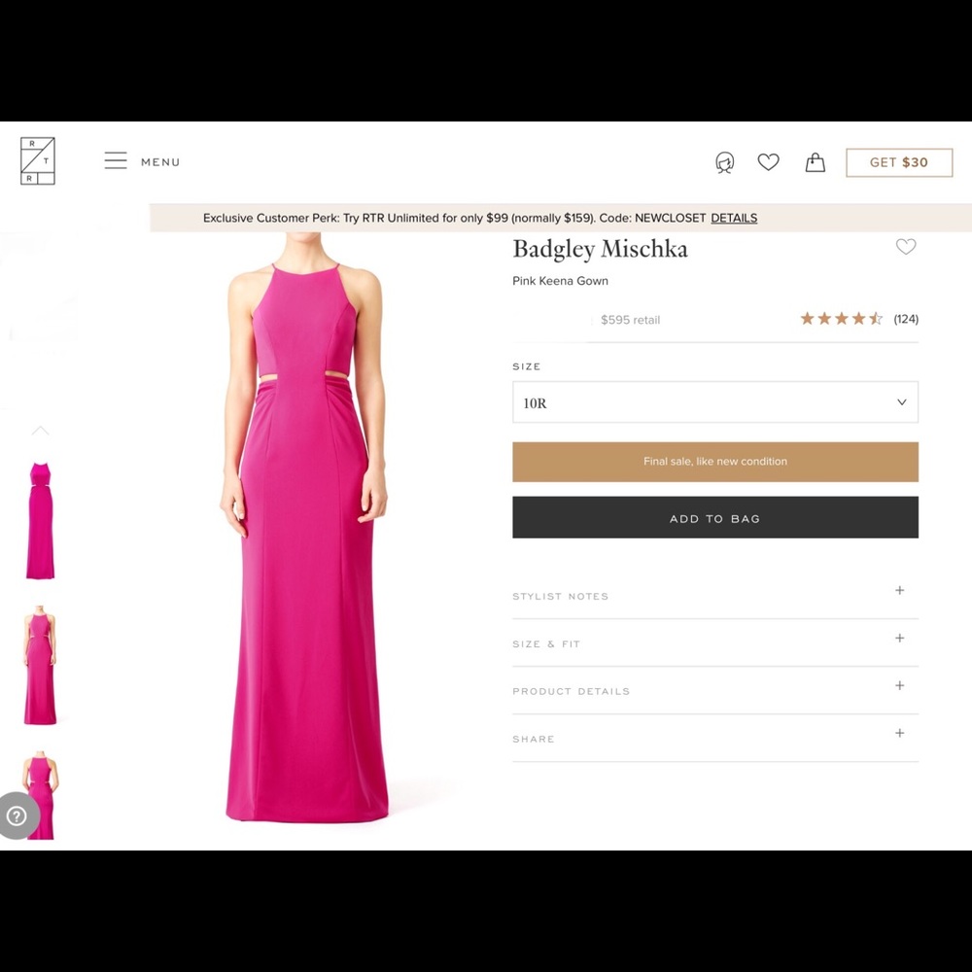This screenshot has height=972, width=972.
Task: Click the Pink Keena Gown title text
Action: click(x=561, y=281)
